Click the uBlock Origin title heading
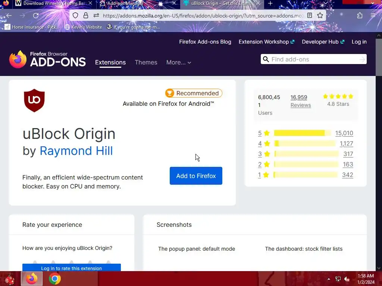Screen dimensions: 382x286 point(69,134)
